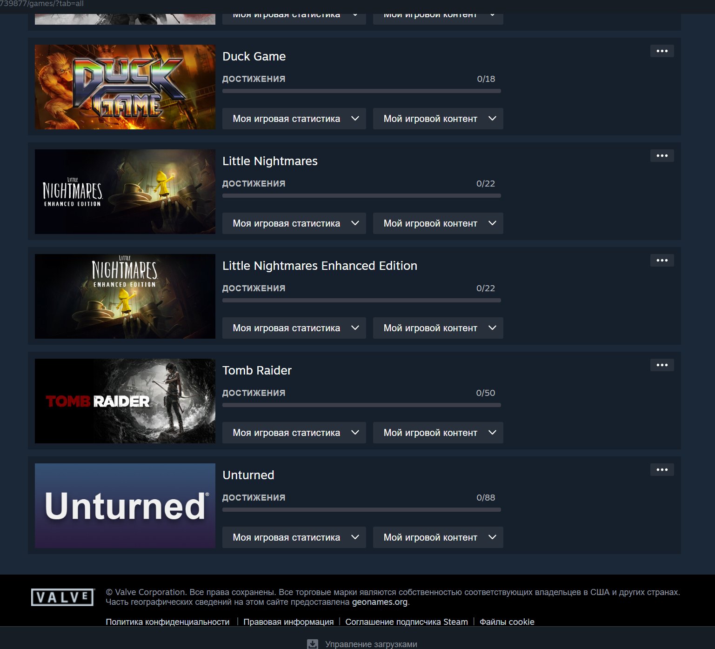This screenshot has height=649, width=715.
Task: Click the Tomb Raider achievements progress bar
Action: 361,405
